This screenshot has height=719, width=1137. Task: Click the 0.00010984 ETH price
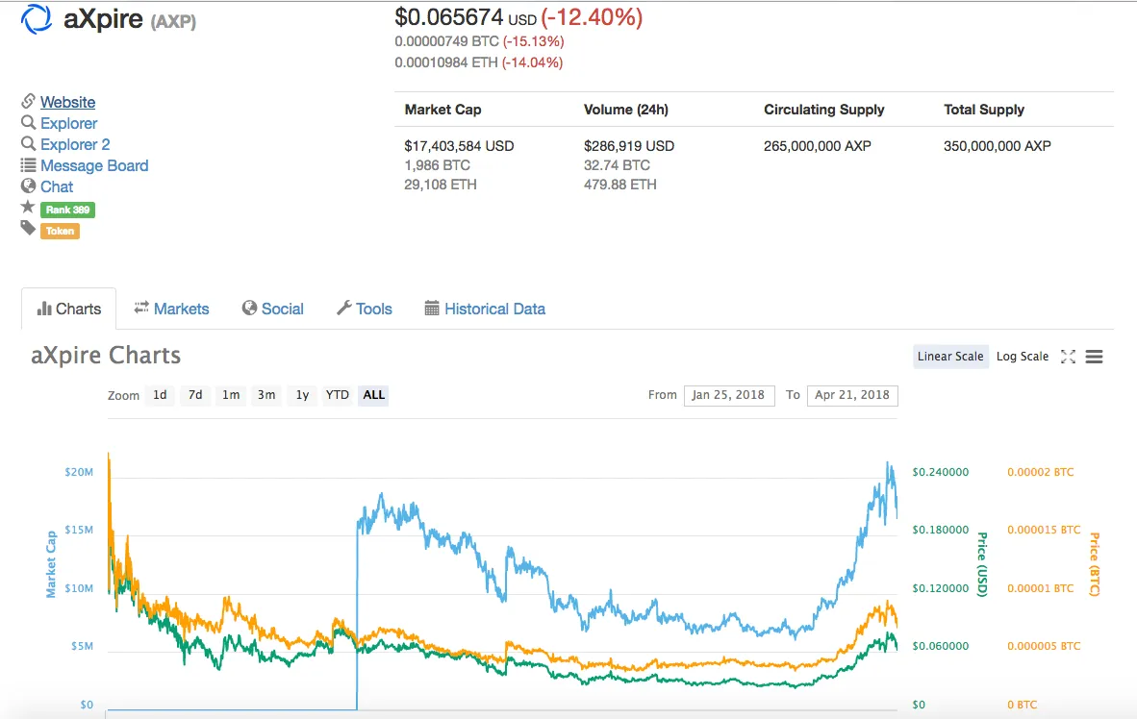point(446,62)
